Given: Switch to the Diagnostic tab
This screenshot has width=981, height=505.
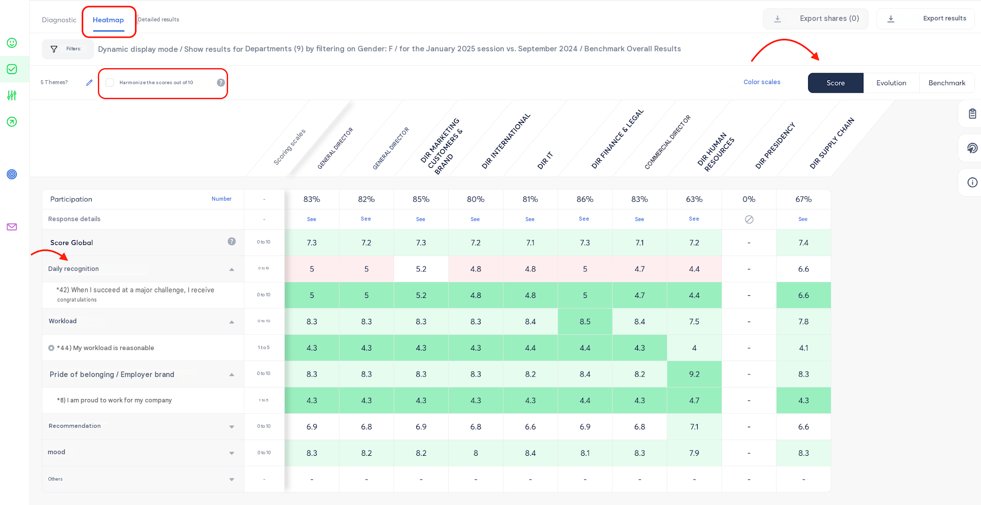Looking at the screenshot, I should point(59,20).
